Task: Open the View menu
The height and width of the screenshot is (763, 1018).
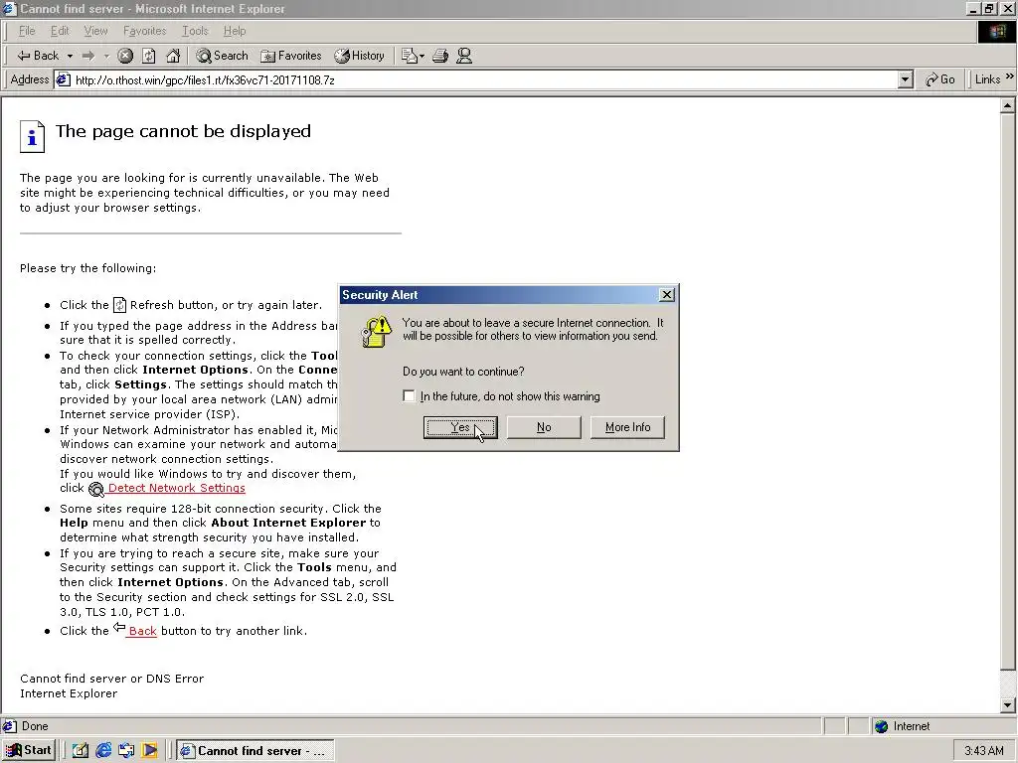Action: [95, 31]
